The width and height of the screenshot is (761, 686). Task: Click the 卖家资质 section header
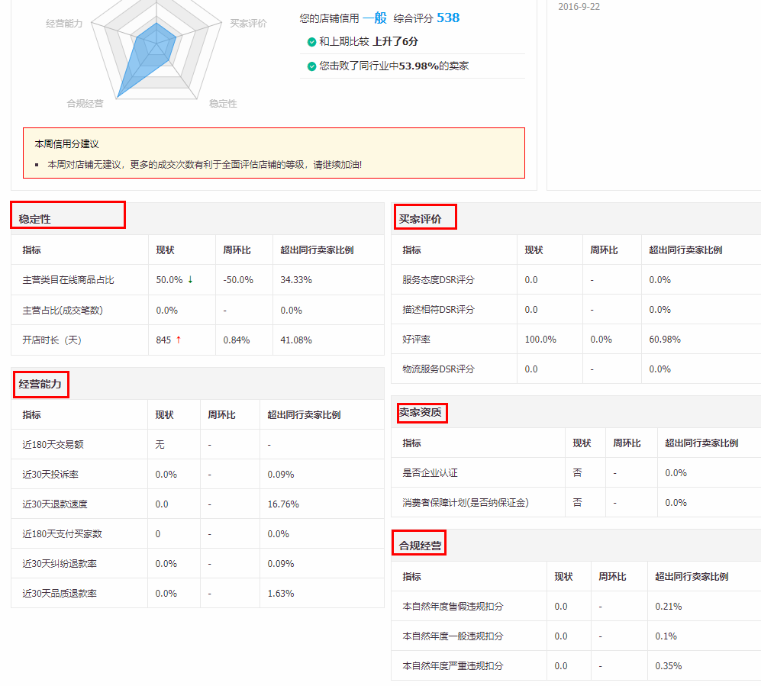(x=421, y=412)
